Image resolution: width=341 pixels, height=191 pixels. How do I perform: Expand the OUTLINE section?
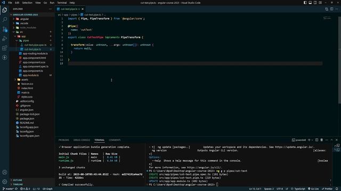(11, 180)
